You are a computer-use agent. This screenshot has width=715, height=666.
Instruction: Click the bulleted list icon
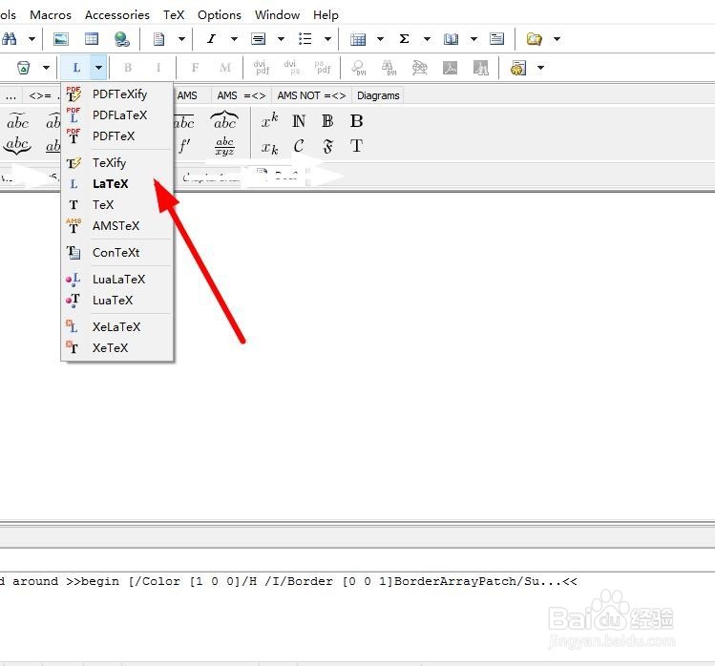coord(305,39)
